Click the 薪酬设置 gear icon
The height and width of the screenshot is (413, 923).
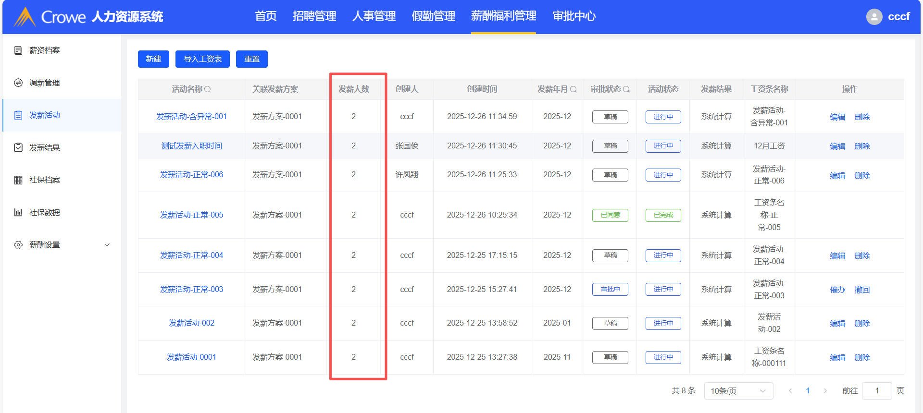tap(18, 245)
